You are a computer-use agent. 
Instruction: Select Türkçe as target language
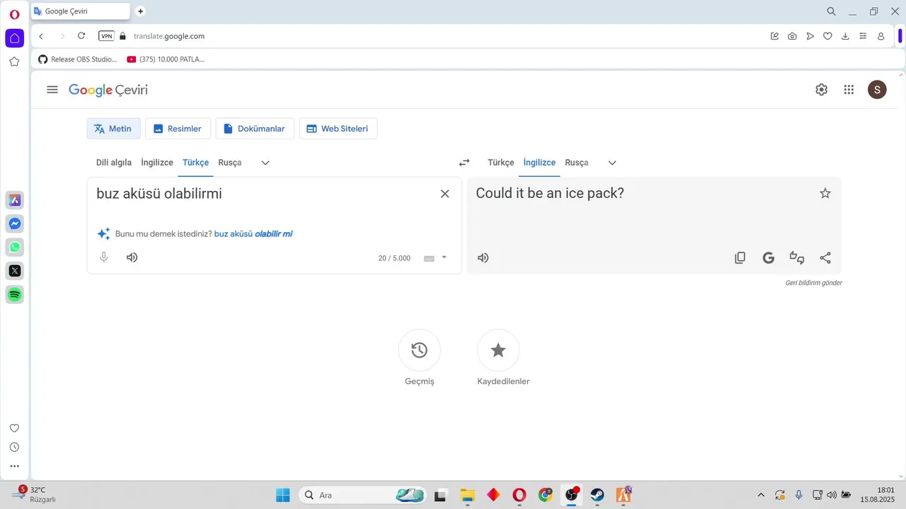501,163
